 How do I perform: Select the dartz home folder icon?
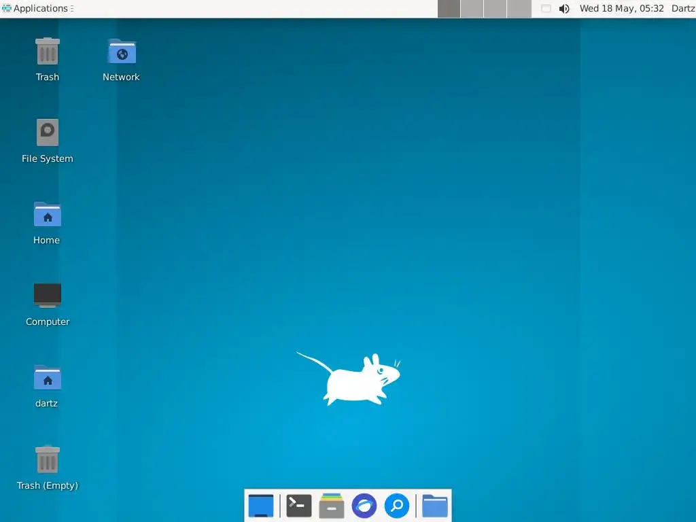coord(48,377)
